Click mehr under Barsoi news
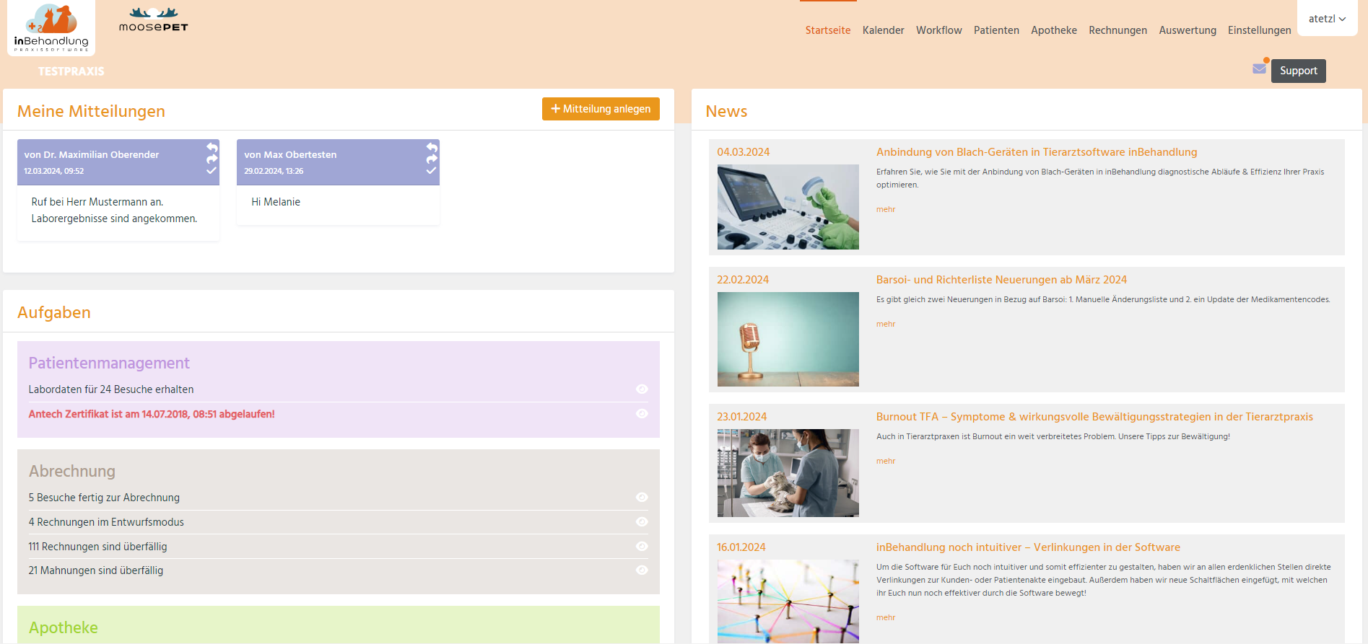This screenshot has width=1368, height=644. pyautogui.click(x=886, y=324)
